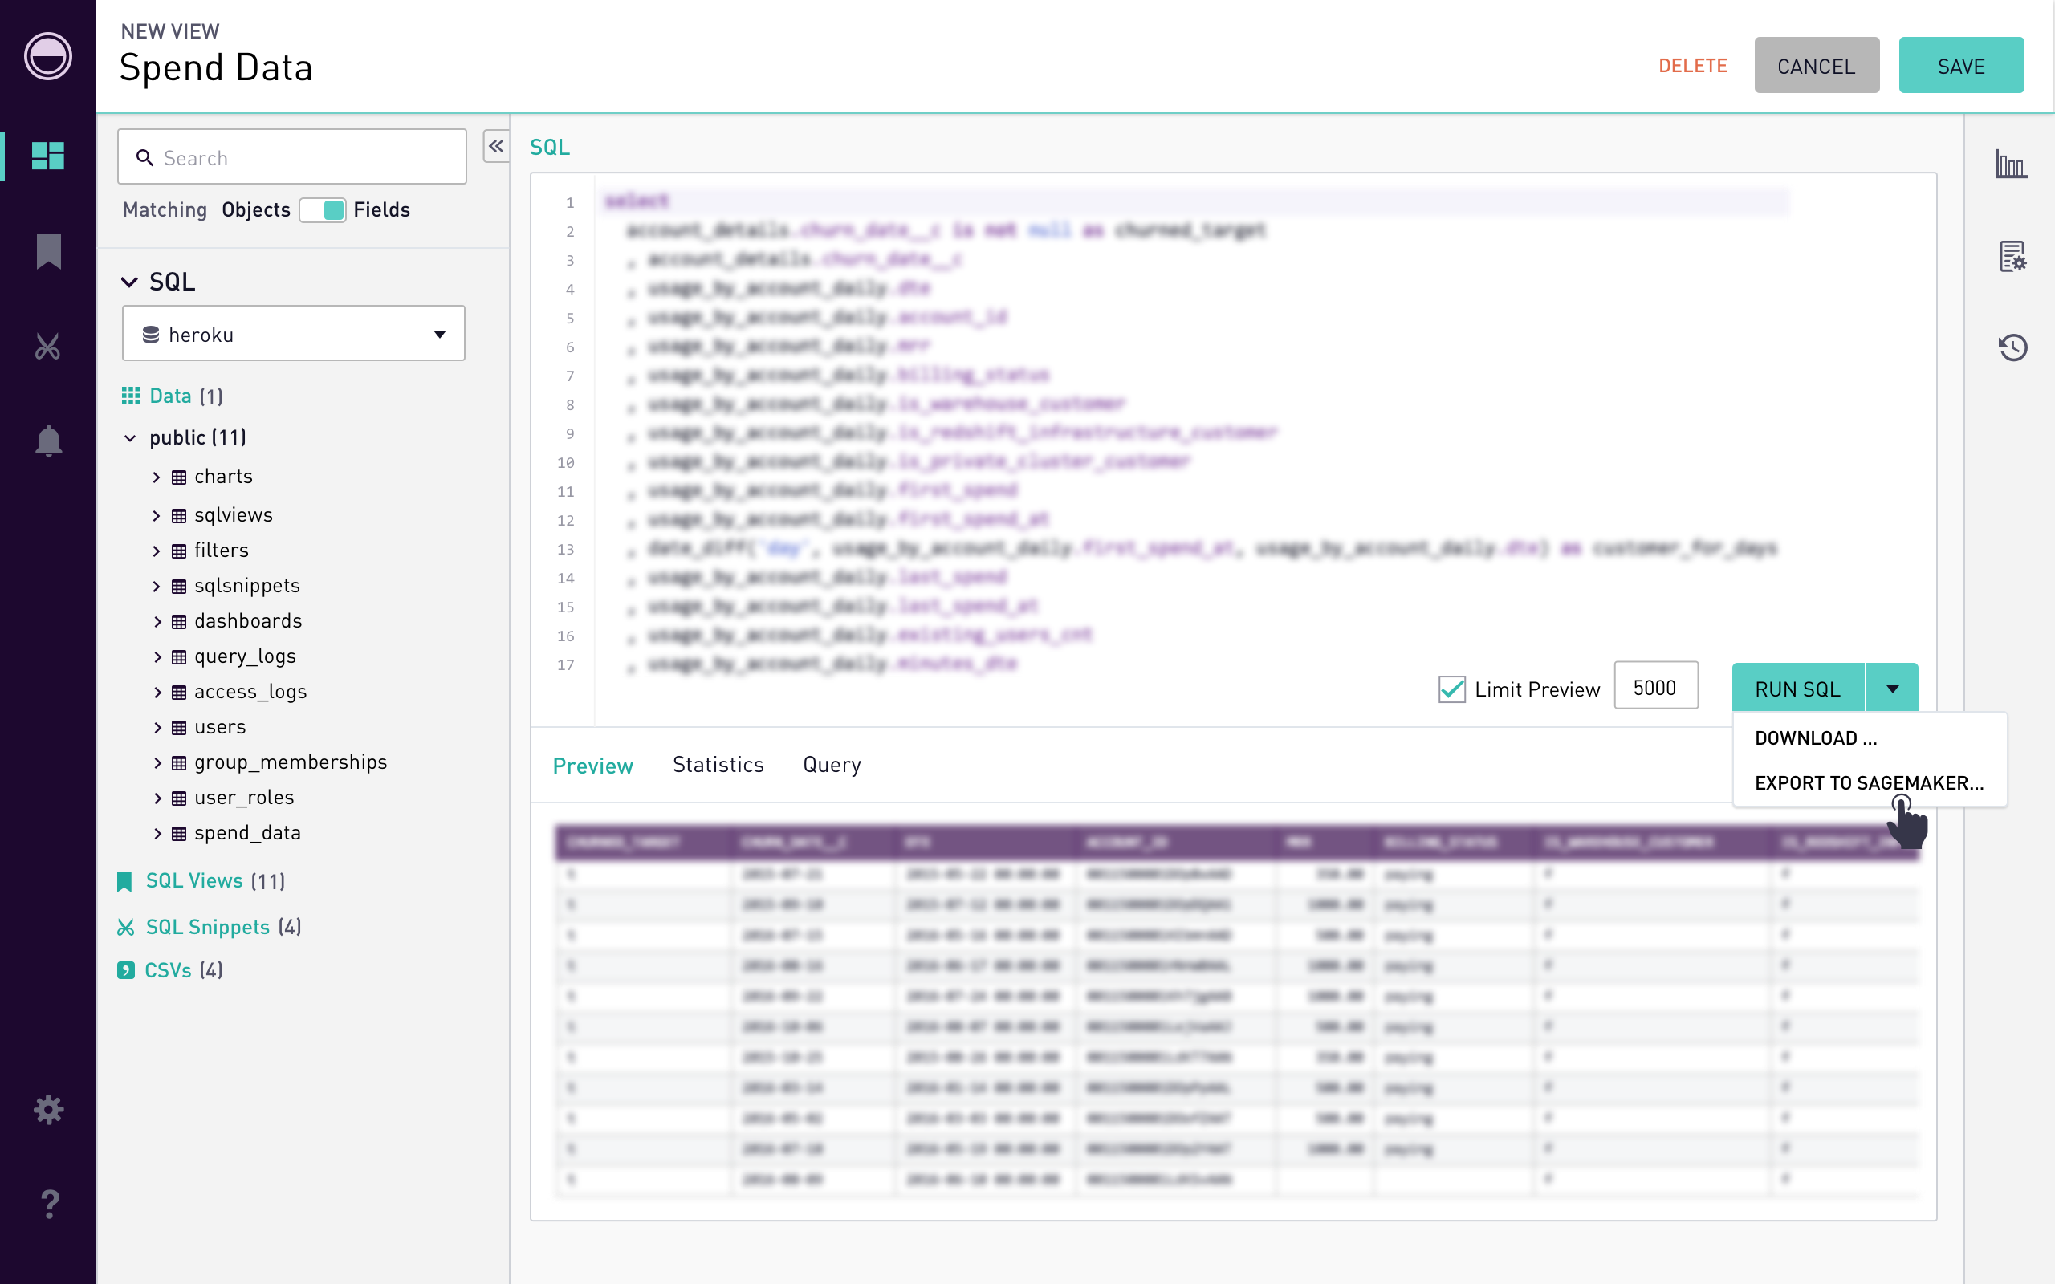The image size is (2055, 1284).
Task: Select the filters table name
Action: tap(222, 551)
